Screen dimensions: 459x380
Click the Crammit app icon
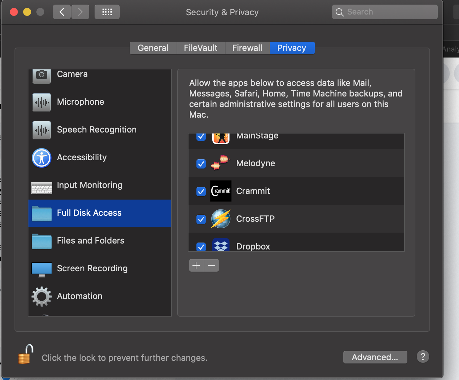[221, 191]
